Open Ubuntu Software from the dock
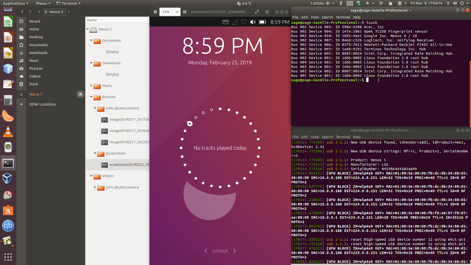This screenshot has width=471, height=265. (8, 210)
